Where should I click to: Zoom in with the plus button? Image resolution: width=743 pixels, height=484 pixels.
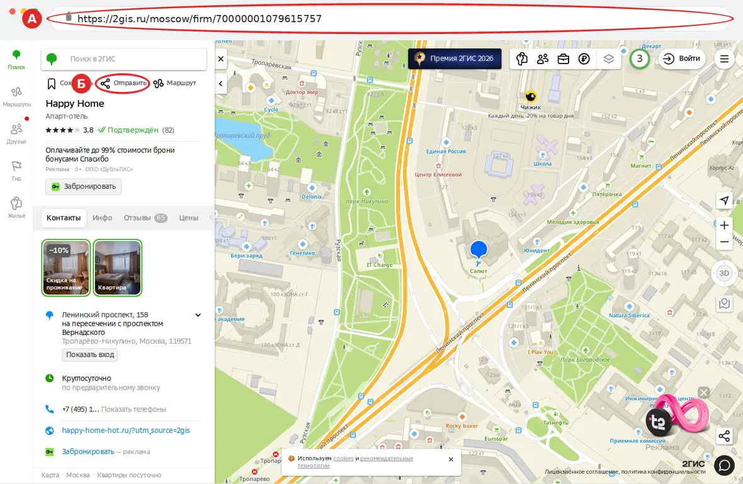(724, 225)
